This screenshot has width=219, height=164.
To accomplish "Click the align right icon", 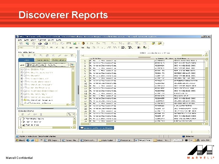I will [x=82, y=48].
